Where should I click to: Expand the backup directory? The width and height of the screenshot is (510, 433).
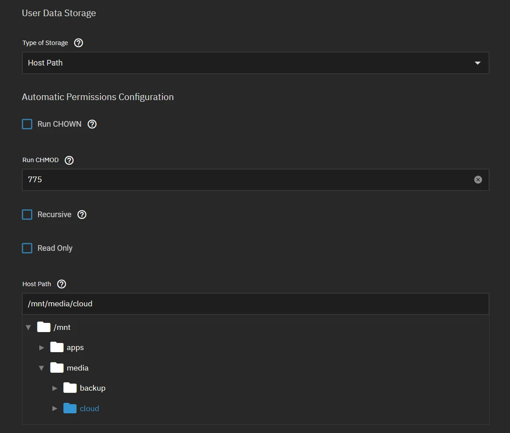click(55, 388)
